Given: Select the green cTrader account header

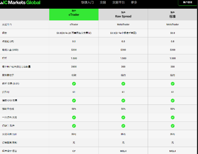Looking at the screenshot, I should pos(74,15).
